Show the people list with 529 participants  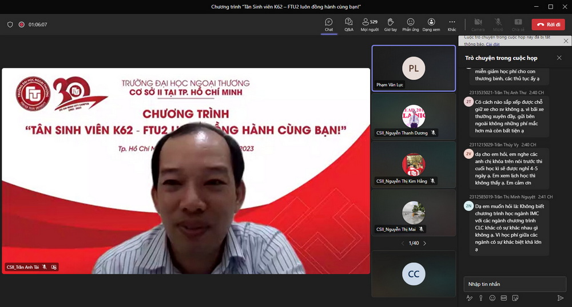click(x=370, y=25)
